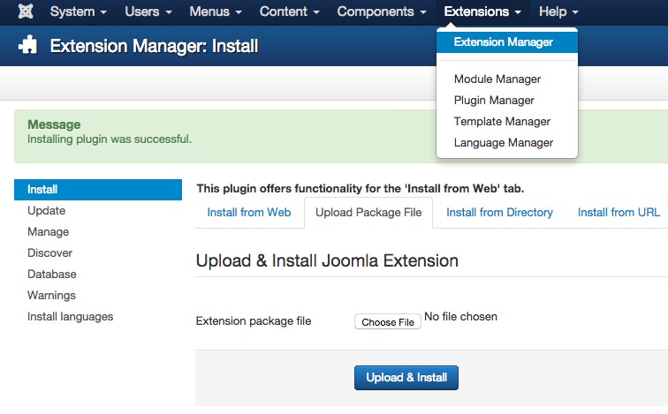Screen dimensions: 668x414
Task: Switch to Install from Directory tab
Action: coord(499,213)
